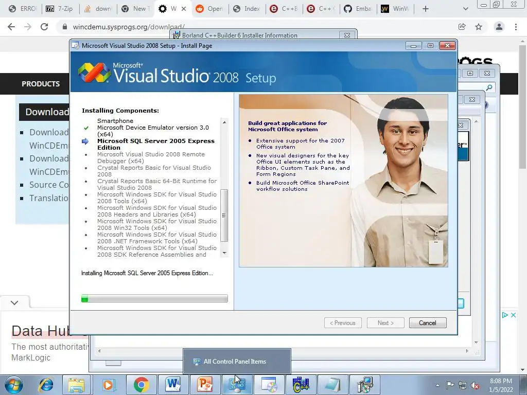
Task: Open a new browser tab with plus
Action: [426, 9]
